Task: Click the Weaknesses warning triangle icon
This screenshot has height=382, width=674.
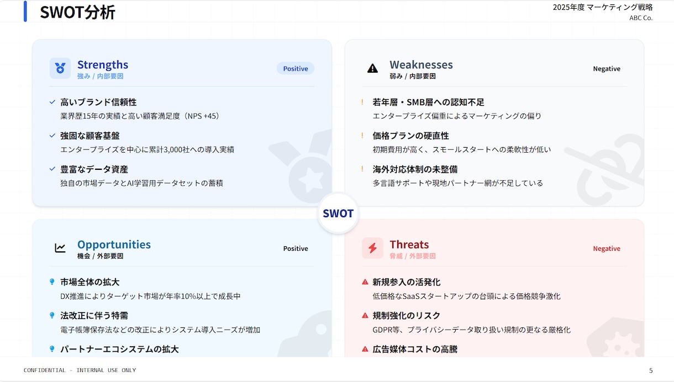Action: click(372, 68)
